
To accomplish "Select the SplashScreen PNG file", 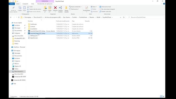I will [x=34, y=38].
